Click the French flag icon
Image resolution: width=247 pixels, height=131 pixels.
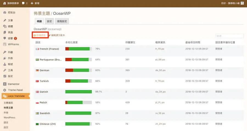[37, 49]
